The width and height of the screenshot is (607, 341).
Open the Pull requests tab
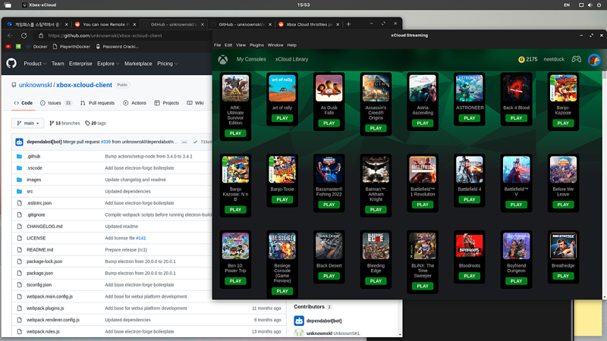pyautogui.click(x=97, y=103)
